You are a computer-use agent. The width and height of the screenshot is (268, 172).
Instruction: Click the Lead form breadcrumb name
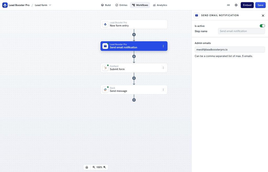(x=41, y=5)
